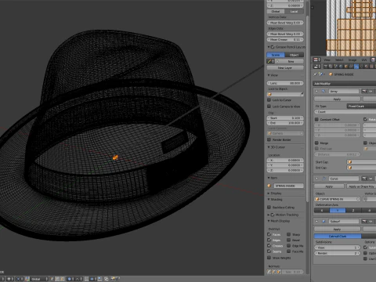Switch Grease Pencil source to Object
The image size is (376, 282).
click(295, 55)
